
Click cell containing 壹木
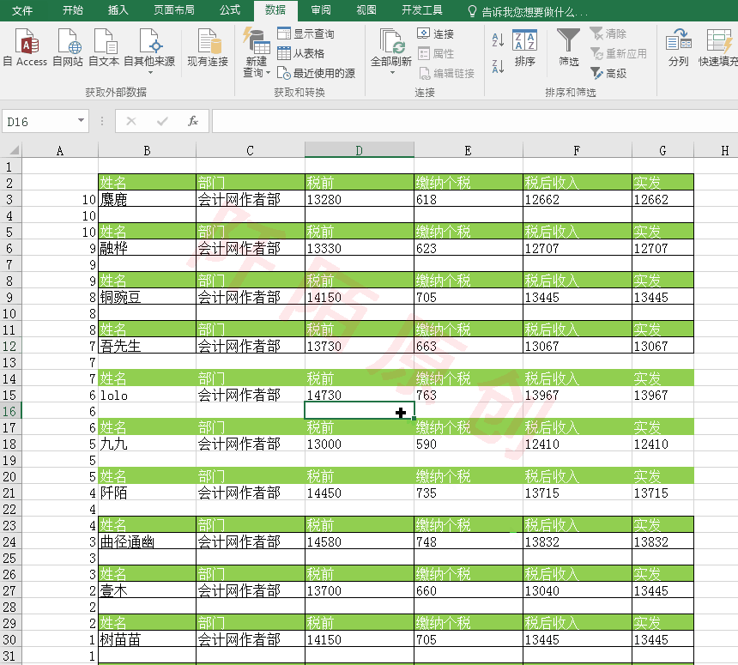[147, 590]
